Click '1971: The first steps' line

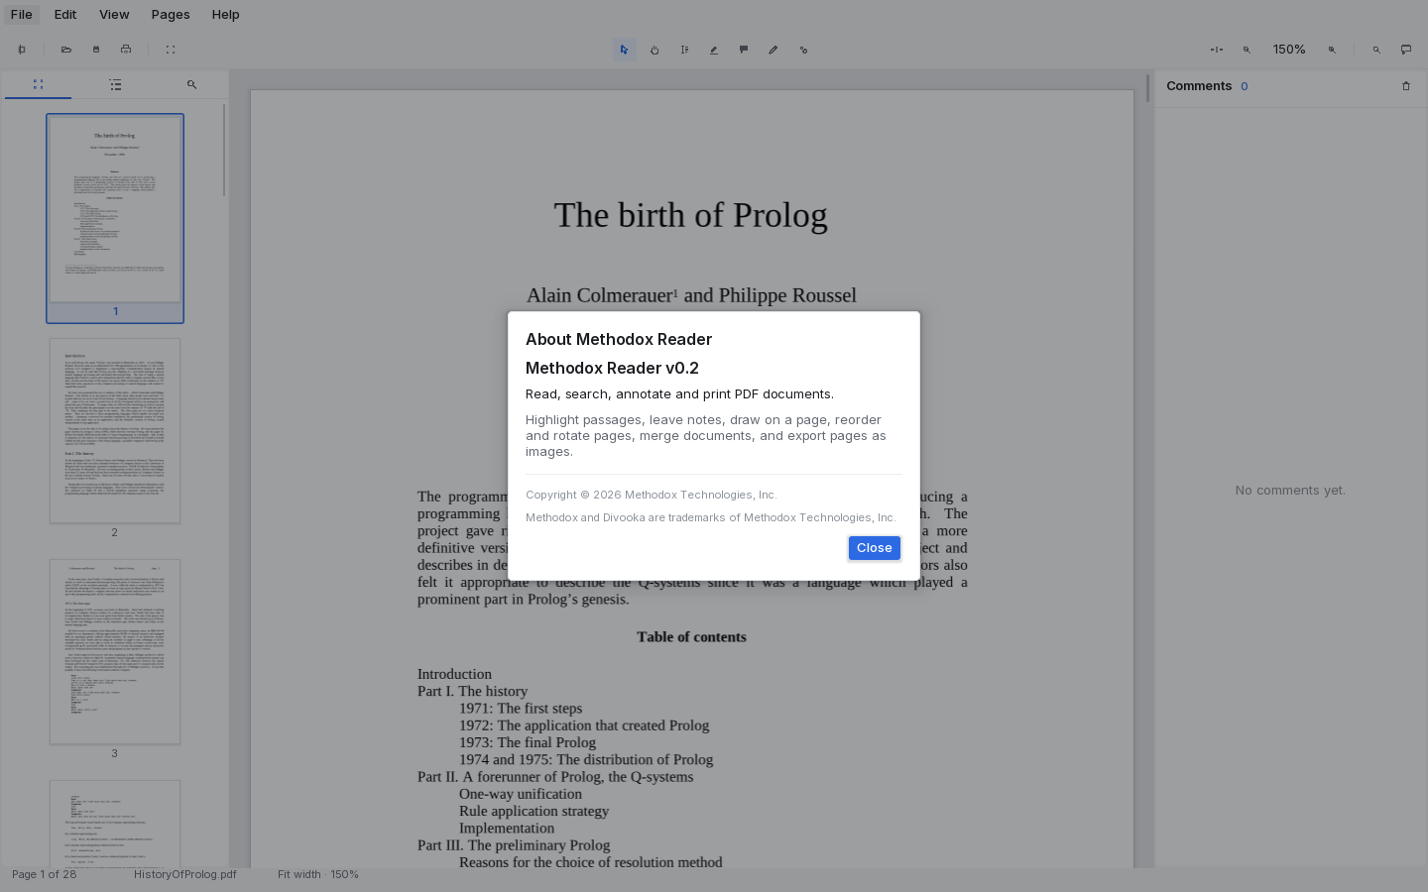[521, 709]
